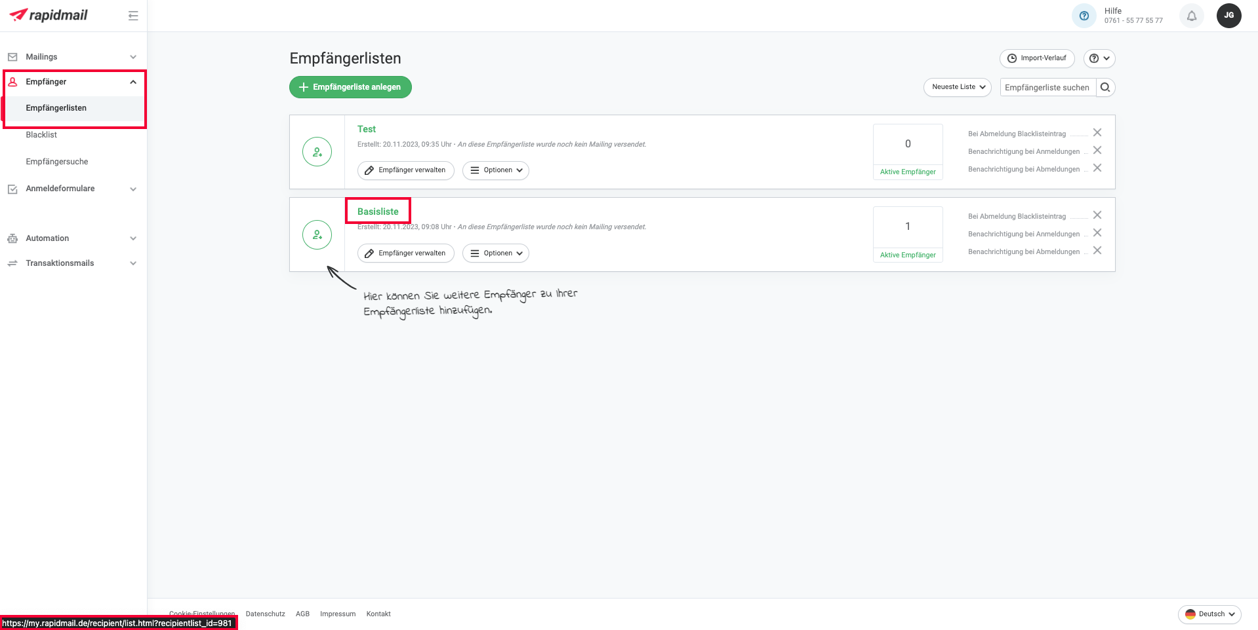The image size is (1258, 630).
Task: Toggle signup notification for Test list
Action: click(1097, 151)
